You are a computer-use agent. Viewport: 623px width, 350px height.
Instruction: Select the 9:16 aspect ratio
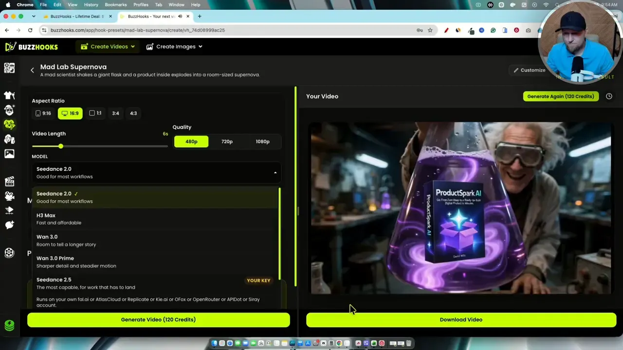point(43,113)
